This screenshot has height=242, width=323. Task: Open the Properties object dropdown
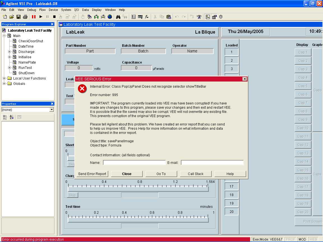[x=52, y=110]
